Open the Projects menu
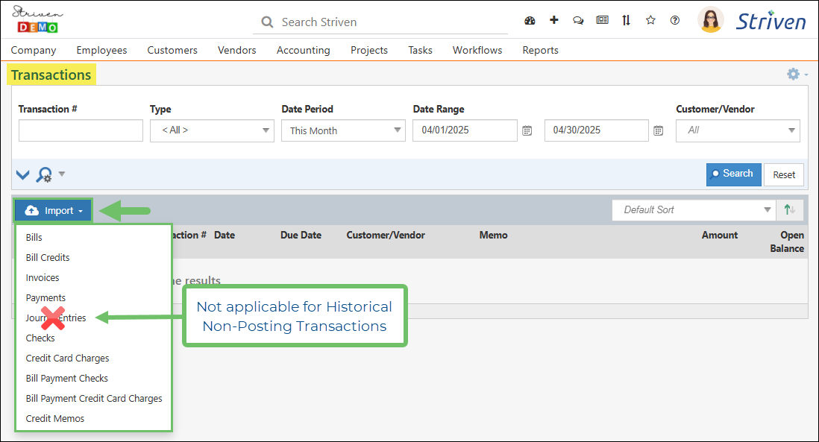819x442 pixels. (369, 50)
